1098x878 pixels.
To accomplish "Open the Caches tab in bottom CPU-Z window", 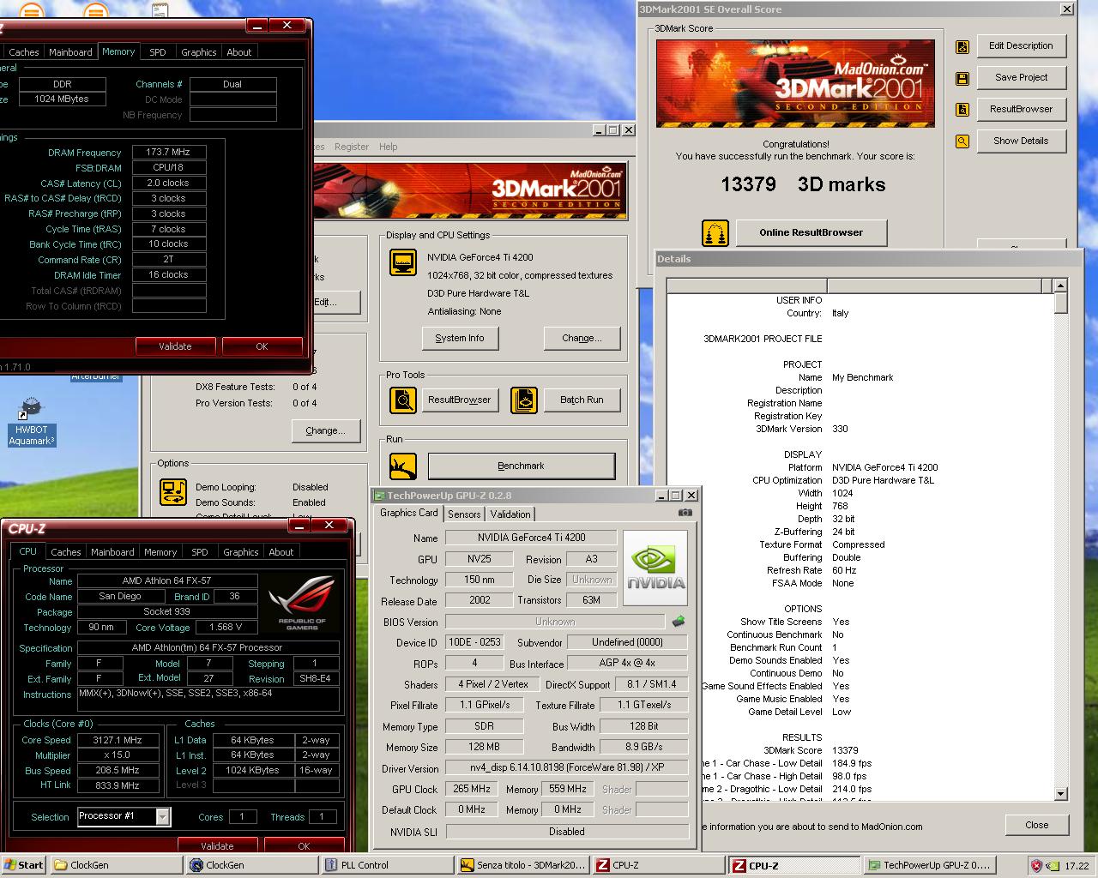I will 65,552.
